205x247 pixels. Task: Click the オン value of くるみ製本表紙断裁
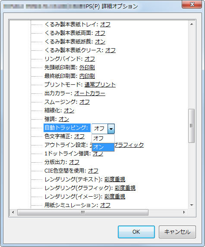coord(100,42)
